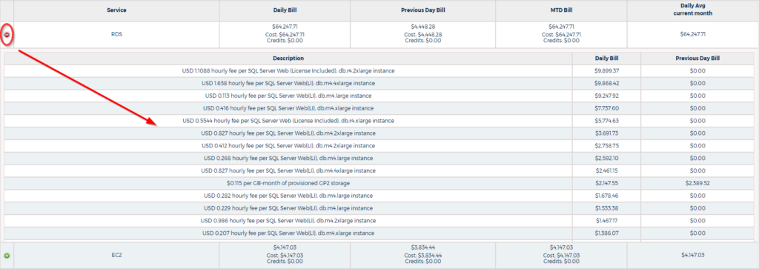759x269 pixels.
Task: Click the $5,774.63 daily bill value
Action: [x=606, y=121]
